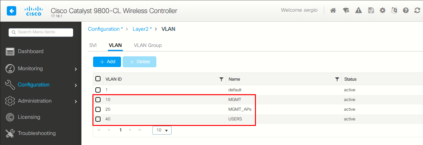Check the box for VLAN 40 USERS
Screen dimensions: 423x145
[98, 119]
